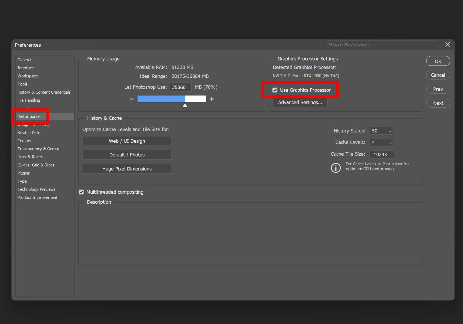
Task: Open the Cursors preferences category
Action: 24,141
